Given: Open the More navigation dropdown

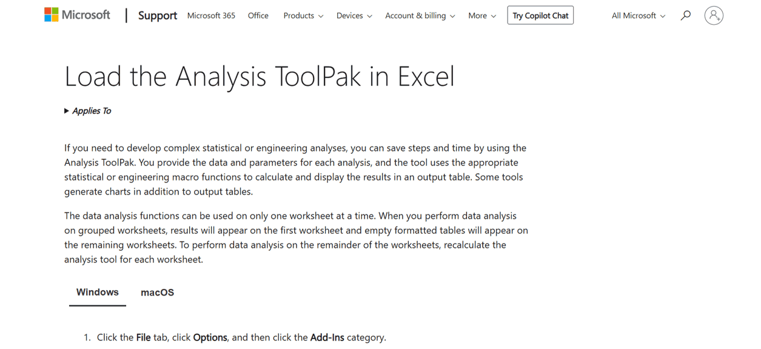Looking at the screenshot, I should point(482,16).
